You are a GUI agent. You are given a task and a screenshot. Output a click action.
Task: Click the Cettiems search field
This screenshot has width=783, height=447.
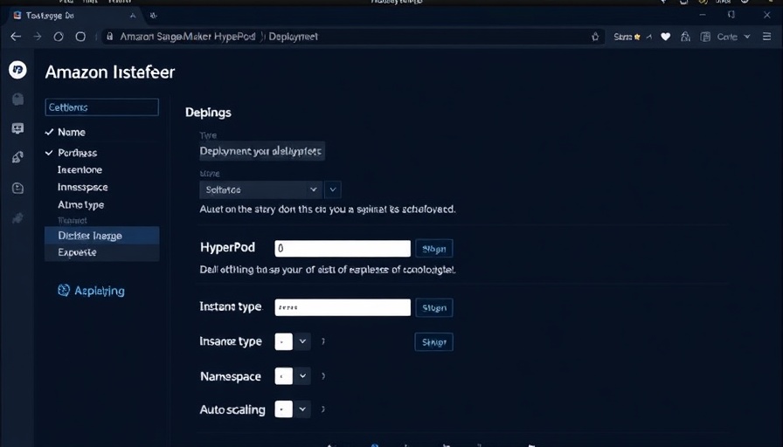click(102, 107)
